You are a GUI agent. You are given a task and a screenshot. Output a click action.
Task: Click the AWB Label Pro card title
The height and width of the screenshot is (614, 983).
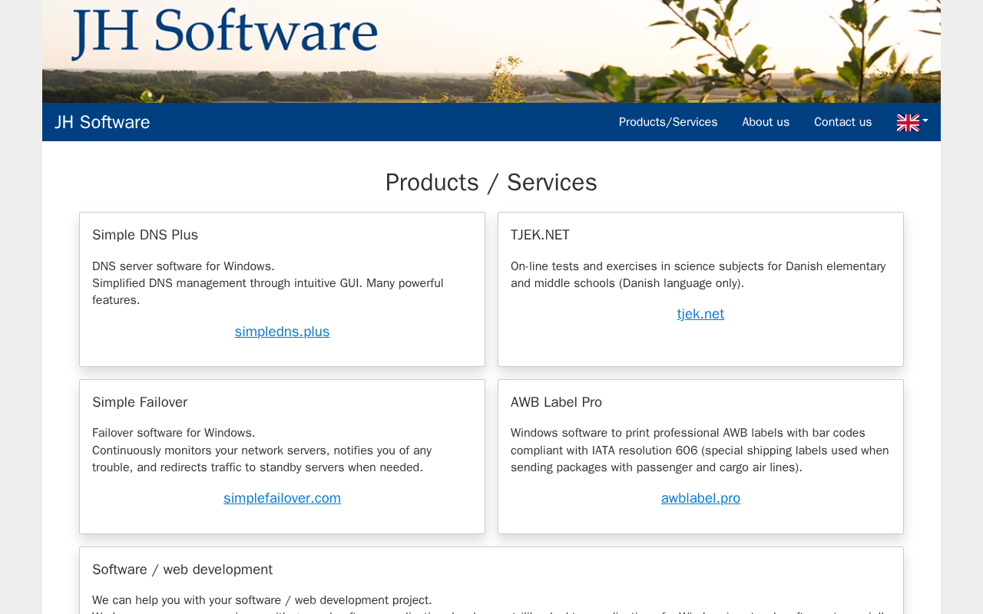(x=556, y=402)
